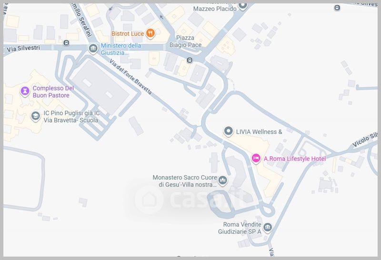
Task: Select the bus stop icon below Piazza Biagio Pace
Action: (x=190, y=60)
